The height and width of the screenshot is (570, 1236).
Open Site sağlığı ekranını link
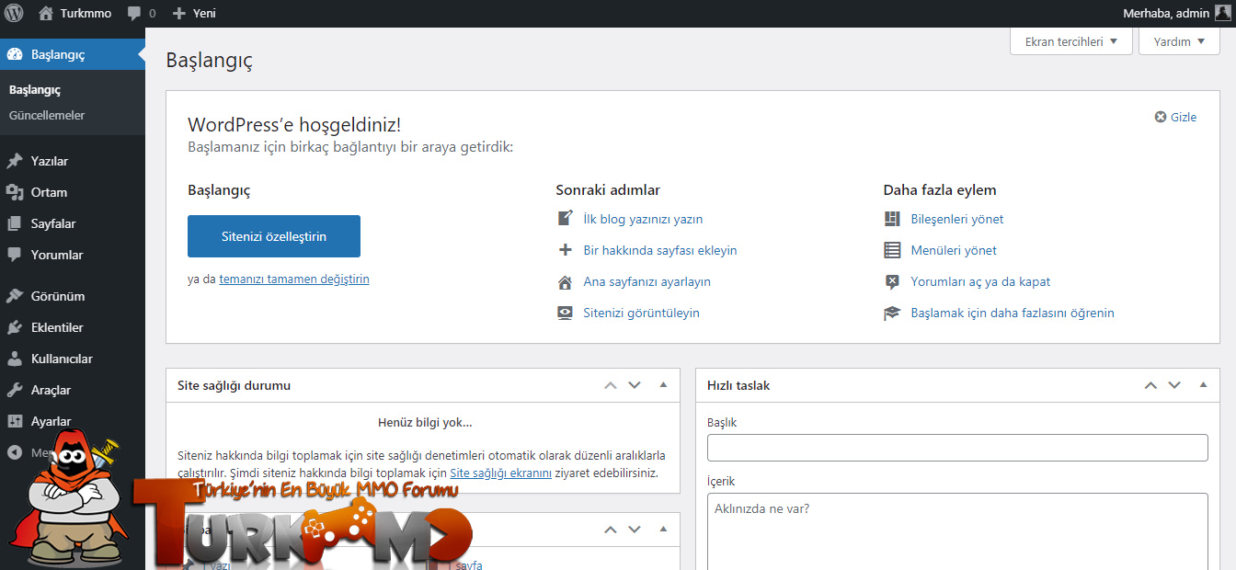[500, 473]
